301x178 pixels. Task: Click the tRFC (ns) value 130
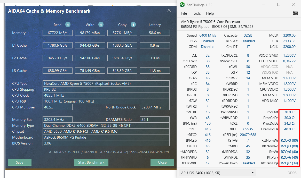click(208, 124)
